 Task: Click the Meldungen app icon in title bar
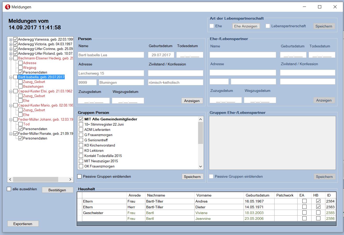tap(8, 7)
